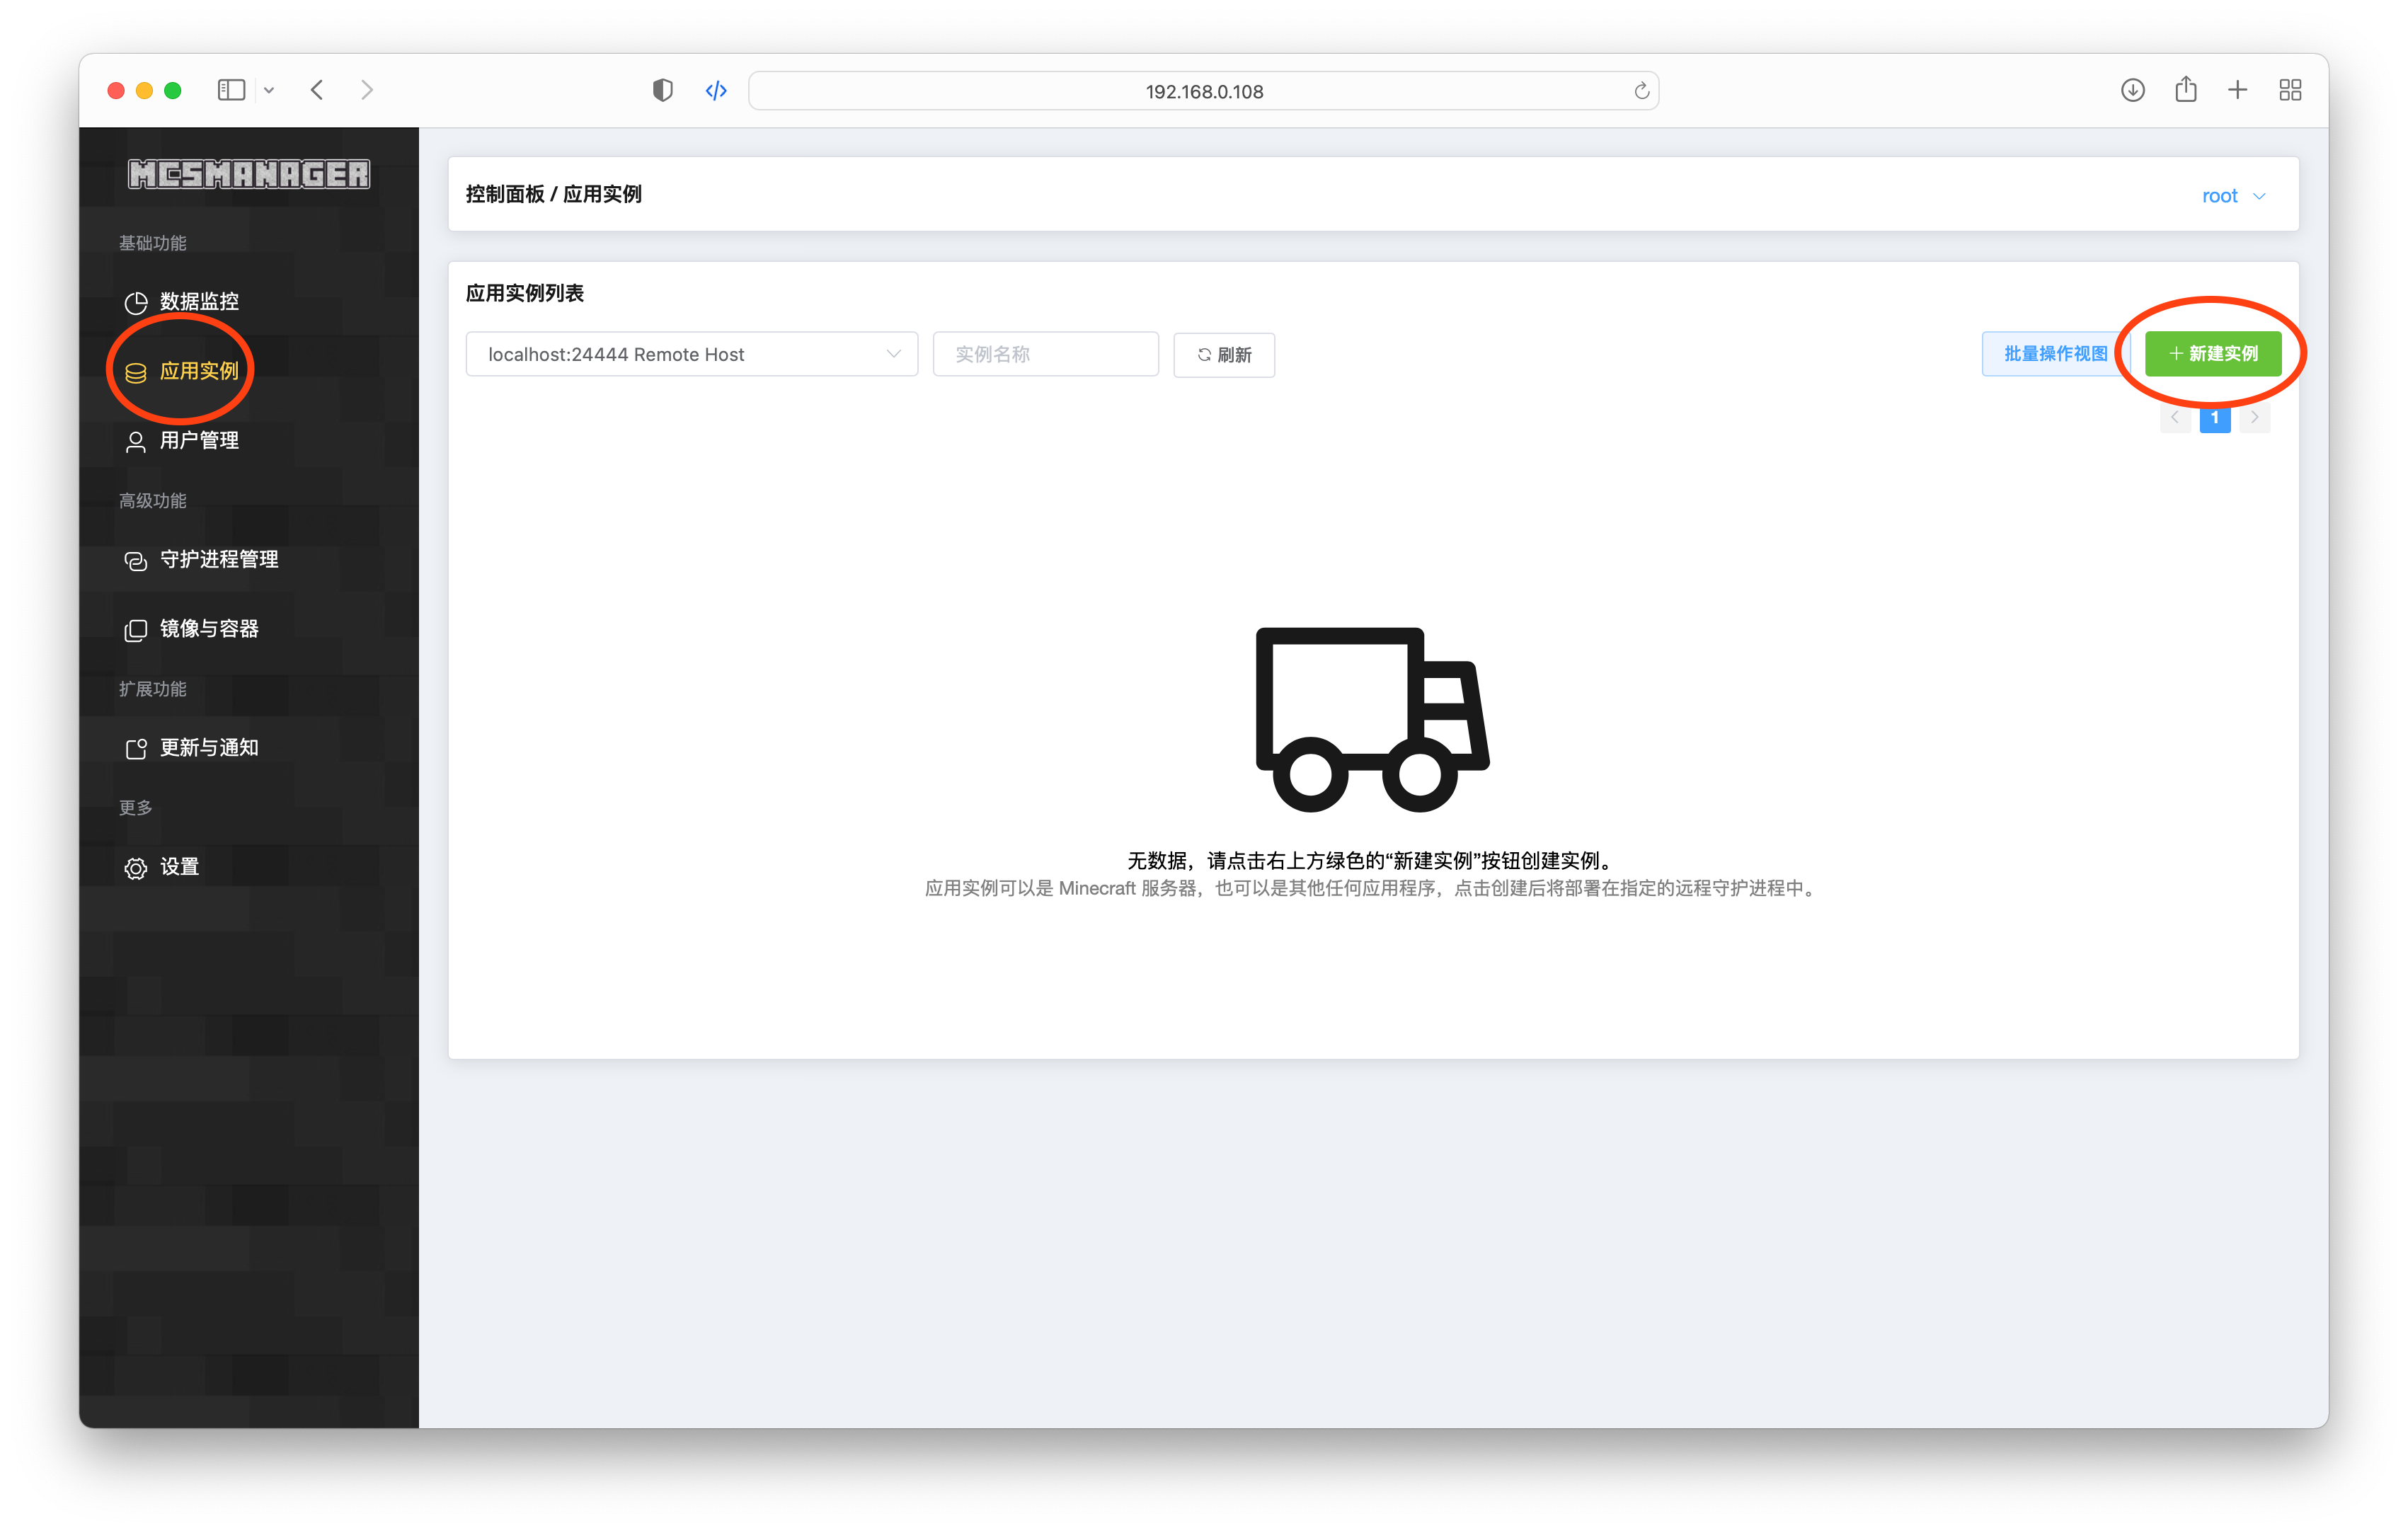The image size is (2408, 1533).
Task: Expand the localhost:24444 Remote Host dropdown
Action: [x=692, y=355]
